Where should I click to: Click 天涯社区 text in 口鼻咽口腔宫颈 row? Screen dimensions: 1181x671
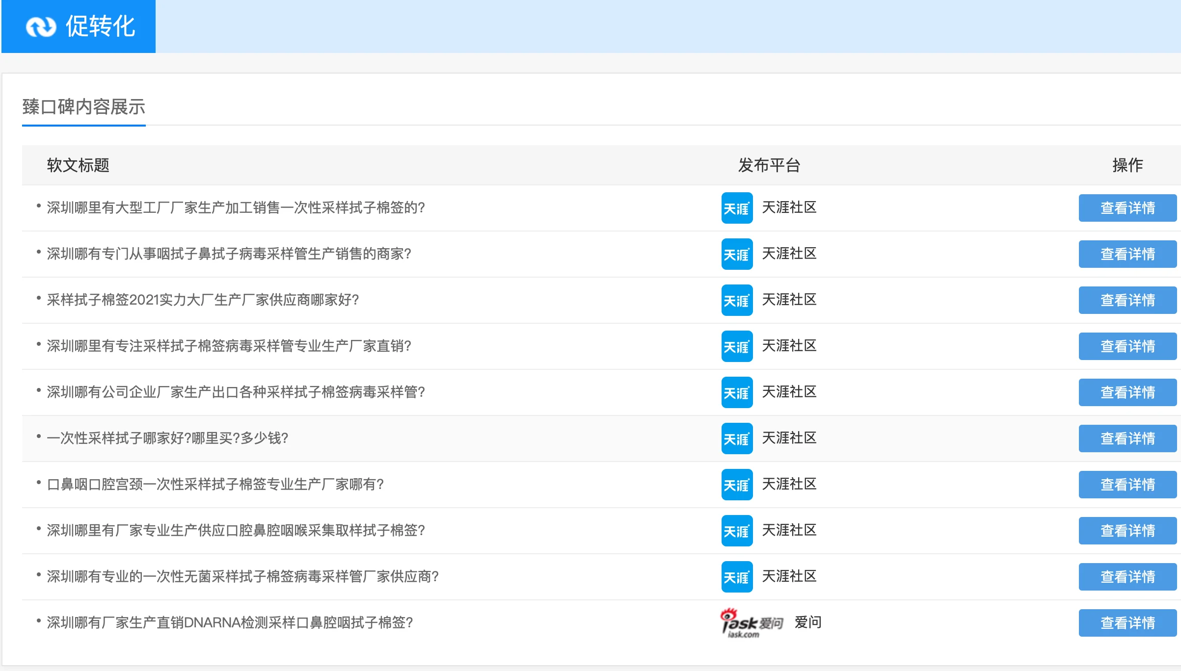coord(789,484)
